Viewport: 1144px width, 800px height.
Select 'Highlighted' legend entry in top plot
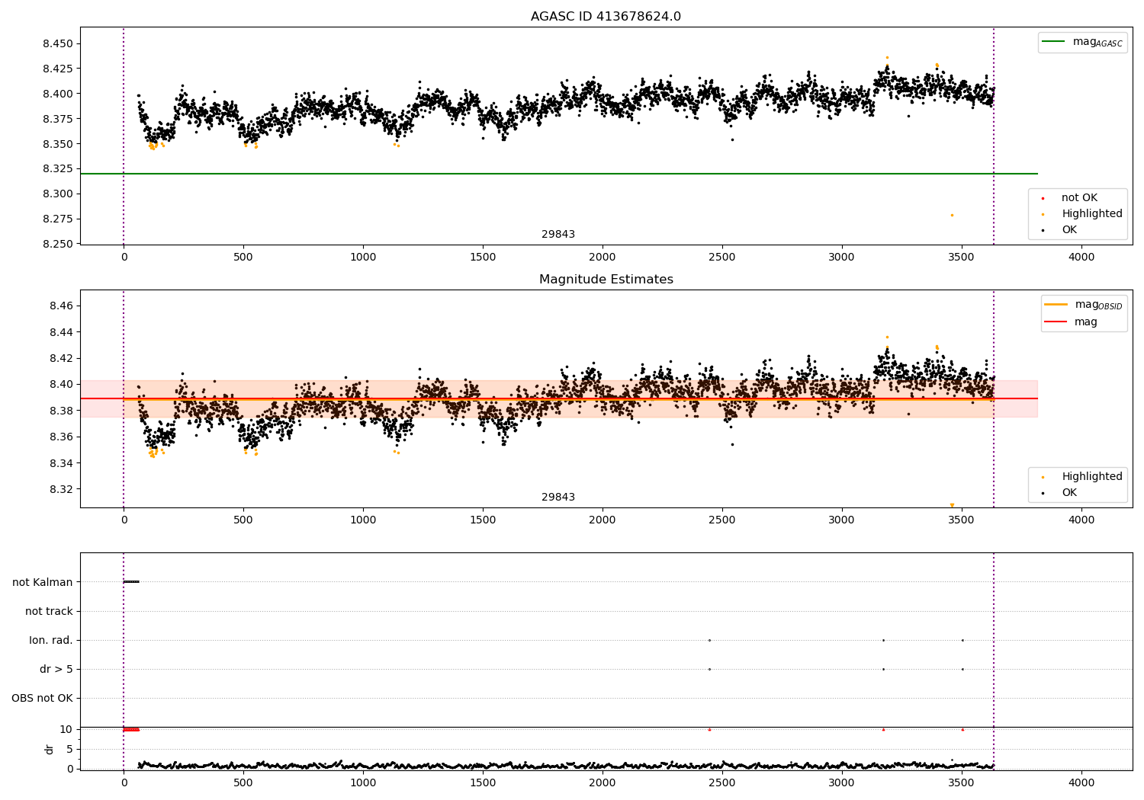(x=1083, y=214)
